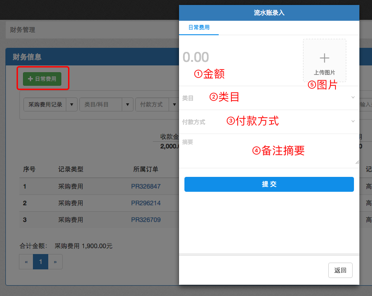Viewport: 372px width, 296px height.
Task: Click the green 日常费用 add button
Action: 42,79
